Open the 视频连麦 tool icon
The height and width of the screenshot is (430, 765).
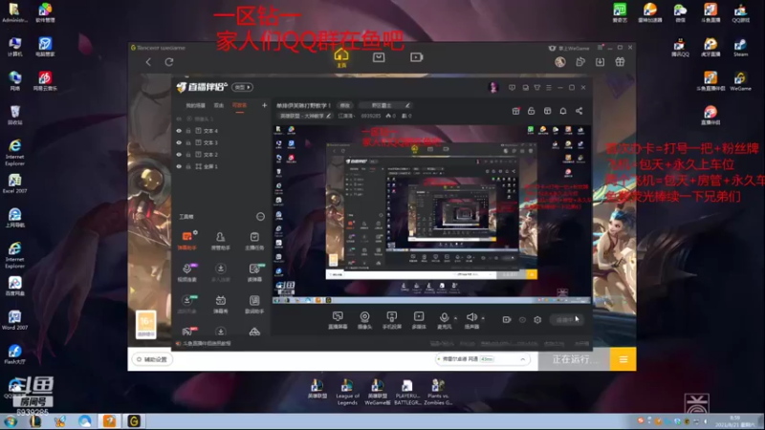(x=186, y=272)
